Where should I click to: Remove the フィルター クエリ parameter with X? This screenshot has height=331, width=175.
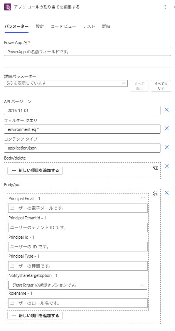pos(167,128)
